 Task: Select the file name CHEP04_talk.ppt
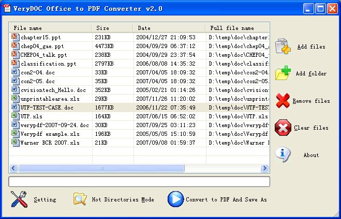pos(43,55)
